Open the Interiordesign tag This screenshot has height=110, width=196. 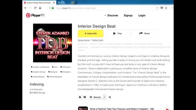[38, 77]
